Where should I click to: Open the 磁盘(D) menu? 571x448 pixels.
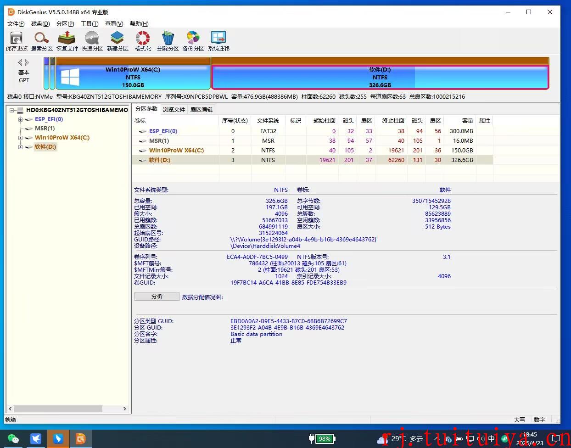click(x=40, y=24)
